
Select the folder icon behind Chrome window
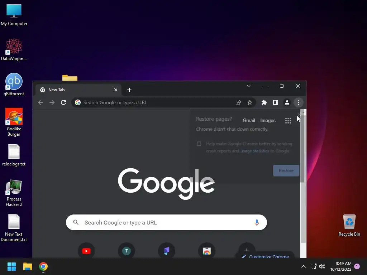(70, 78)
